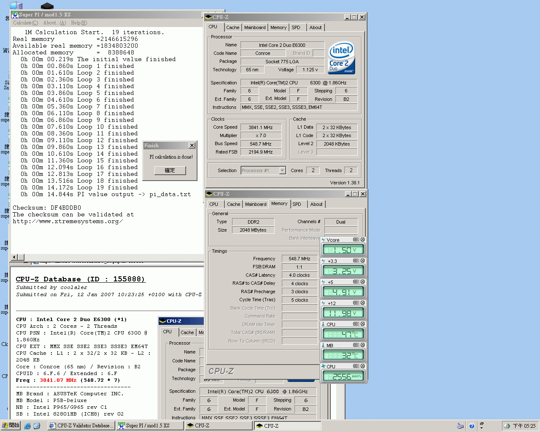Click the CPU-Z Database ID 155888 heading
540x432 pixels.
pyautogui.click(x=80, y=279)
